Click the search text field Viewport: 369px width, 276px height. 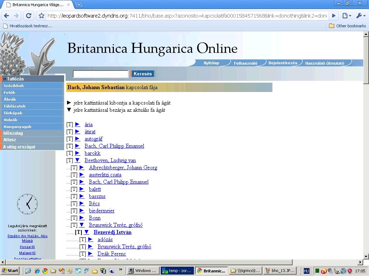click(101, 74)
